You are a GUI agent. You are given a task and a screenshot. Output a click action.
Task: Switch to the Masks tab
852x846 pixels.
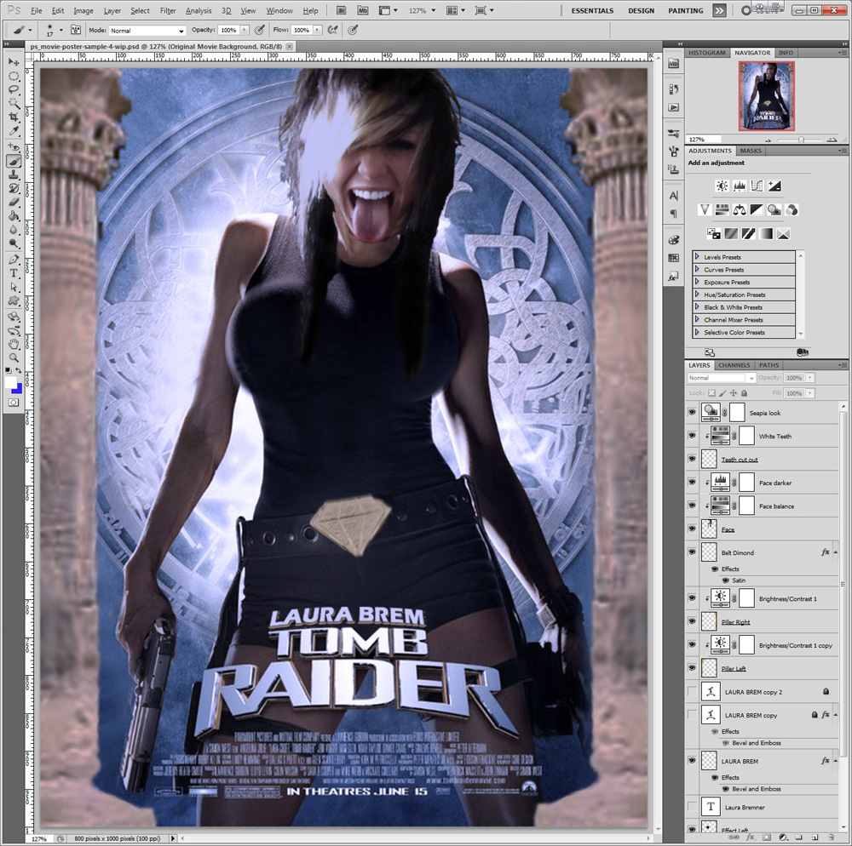click(x=751, y=151)
